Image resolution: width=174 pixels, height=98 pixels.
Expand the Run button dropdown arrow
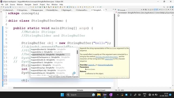42,7
